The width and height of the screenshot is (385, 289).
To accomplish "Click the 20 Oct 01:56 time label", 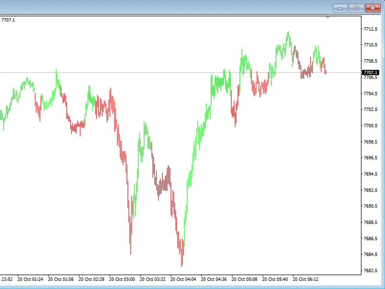I will click(x=61, y=279).
